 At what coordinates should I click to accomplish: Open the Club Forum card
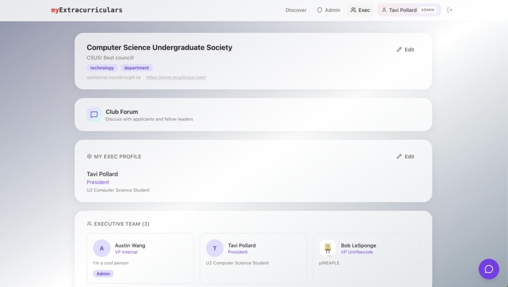pyautogui.click(x=253, y=115)
